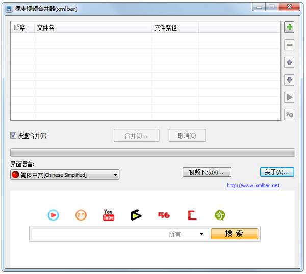The height and width of the screenshot is (274, 306).
Task: Remove selected file with minus icon
Action: (289, 45)
